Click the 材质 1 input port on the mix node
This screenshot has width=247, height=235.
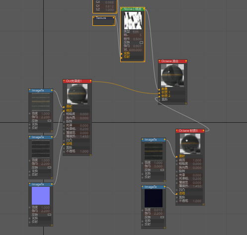click(x=159, y=93)
